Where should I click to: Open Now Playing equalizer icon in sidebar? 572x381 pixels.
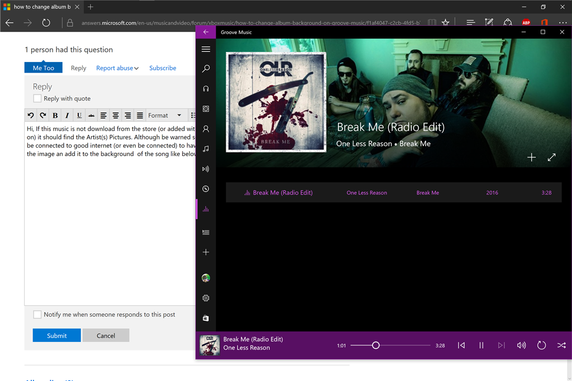click(206, 209)
